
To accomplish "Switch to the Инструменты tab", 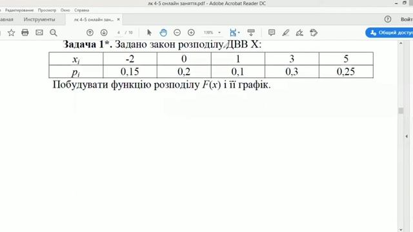I will [x=39, y=19].
